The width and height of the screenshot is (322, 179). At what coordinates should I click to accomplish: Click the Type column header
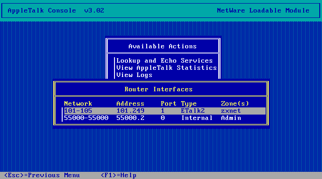189,103
